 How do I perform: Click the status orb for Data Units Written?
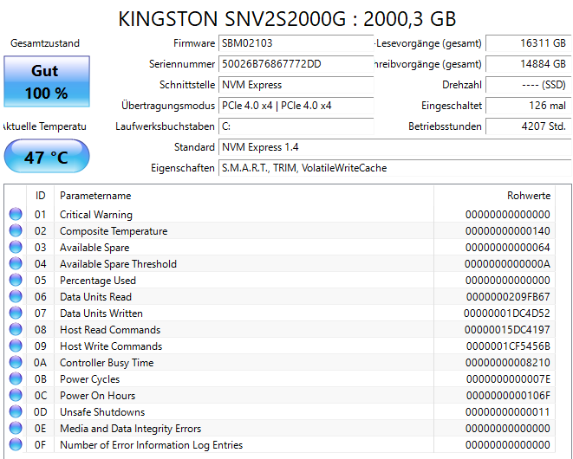click(x=16, y=313)
